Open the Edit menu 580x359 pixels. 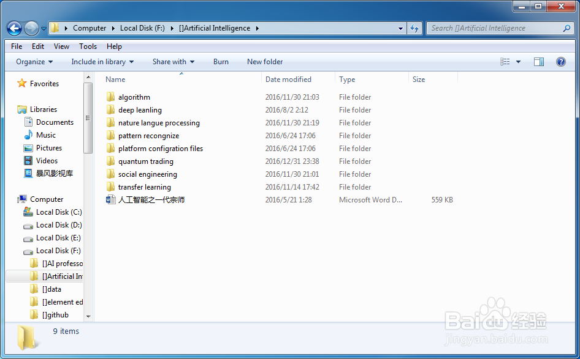(x=38, y=46)
